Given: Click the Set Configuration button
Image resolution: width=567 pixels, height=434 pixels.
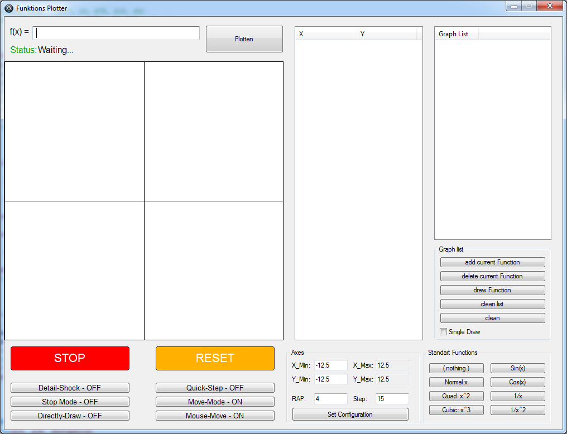Looking at the screenshot, I should (350, 414).
